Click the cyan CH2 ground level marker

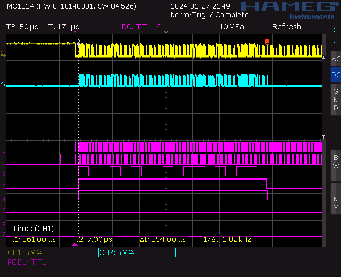(x=3, y=83)
